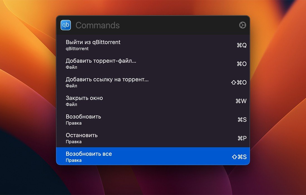Click the qBittorrent subtitle under Выйти
The width and height of the screenshot is (306, 195).
[77, 49]
